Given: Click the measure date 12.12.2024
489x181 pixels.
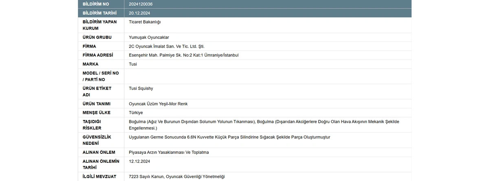Looking at the screenshot, I should point(139,161).
